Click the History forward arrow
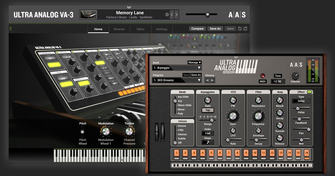Viewport: 335px width, 176px height. pos(212,80)
